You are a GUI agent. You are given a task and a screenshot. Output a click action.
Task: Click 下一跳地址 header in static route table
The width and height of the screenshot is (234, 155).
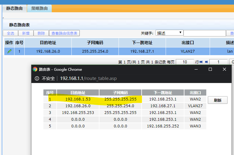pyautogui.click(x=142, y=43)
